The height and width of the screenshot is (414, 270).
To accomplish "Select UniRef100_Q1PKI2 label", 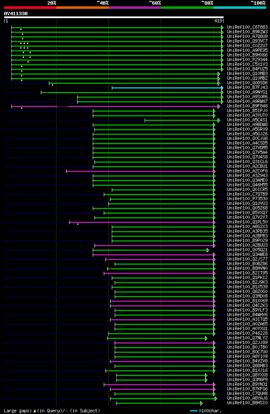I will tap(247, 278).
